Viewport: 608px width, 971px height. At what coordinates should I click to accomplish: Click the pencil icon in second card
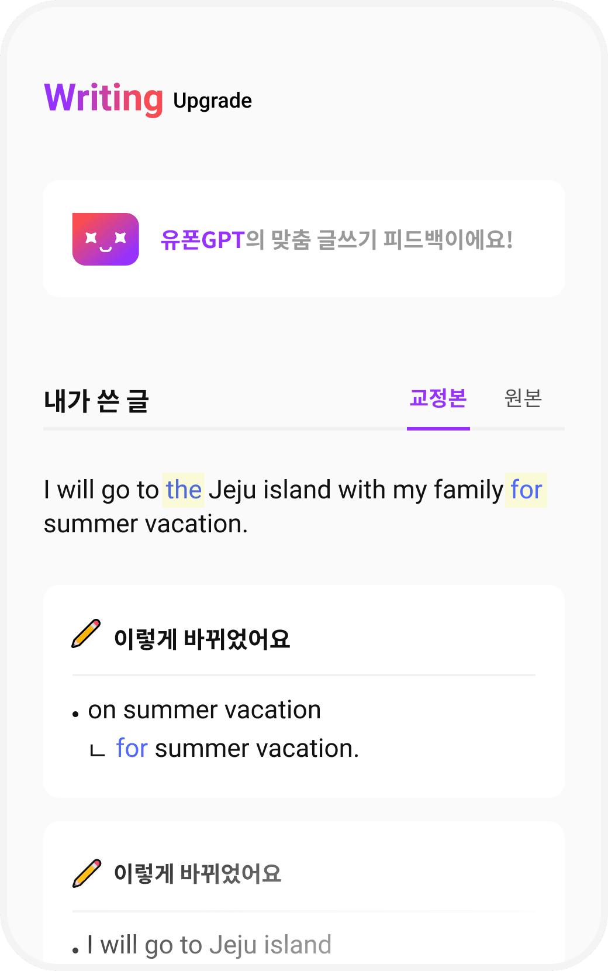click(87, 873)
